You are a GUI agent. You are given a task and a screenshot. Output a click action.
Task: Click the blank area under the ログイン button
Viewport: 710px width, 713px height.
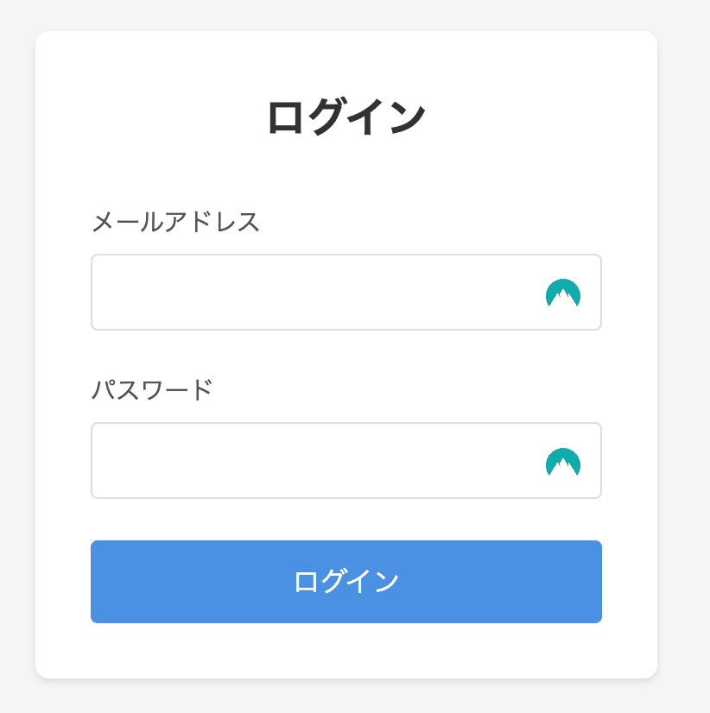345,650
